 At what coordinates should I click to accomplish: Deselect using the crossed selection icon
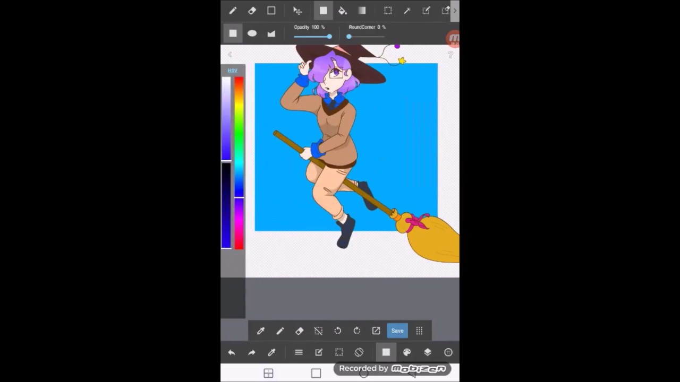tap(318, 331)
